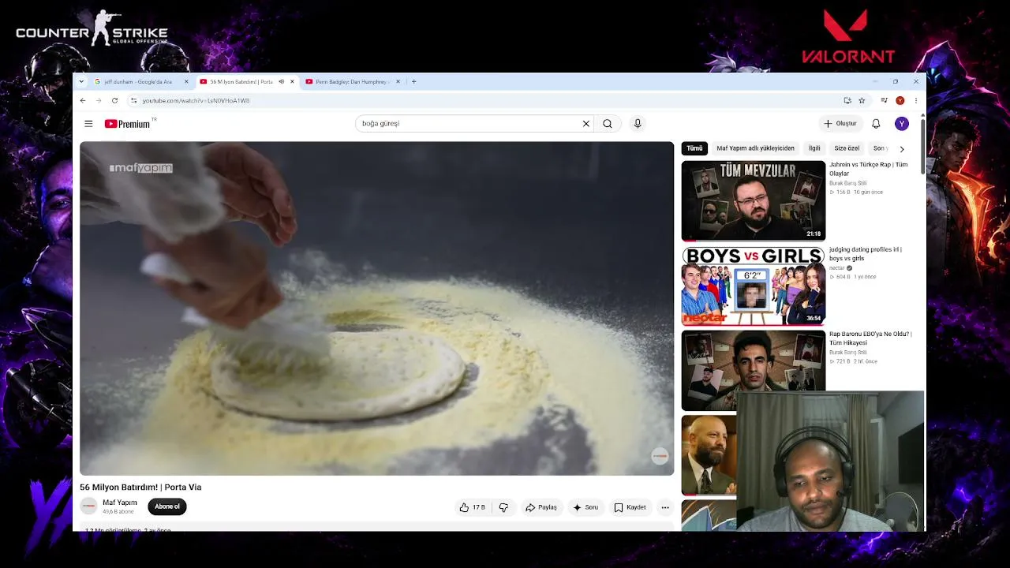Screen dimensions: 1010x568
Task: Like the video with thumbs up
Action: coord(472,507)
